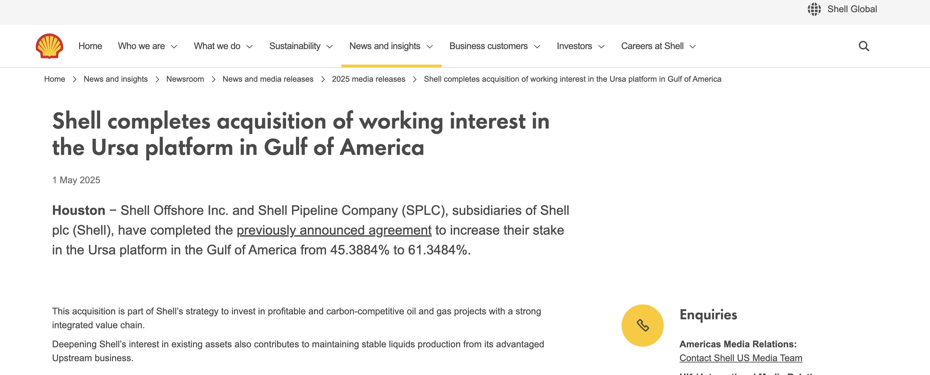The width and height of the screenshot is (930, 375).
Task: Open the Sustainability dropdown menu
Action: [301, 46]
